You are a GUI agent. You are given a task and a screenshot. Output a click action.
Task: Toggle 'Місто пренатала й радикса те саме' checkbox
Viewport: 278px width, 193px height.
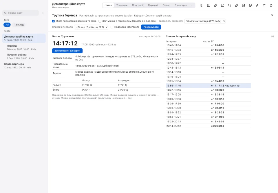coord(53,21)
